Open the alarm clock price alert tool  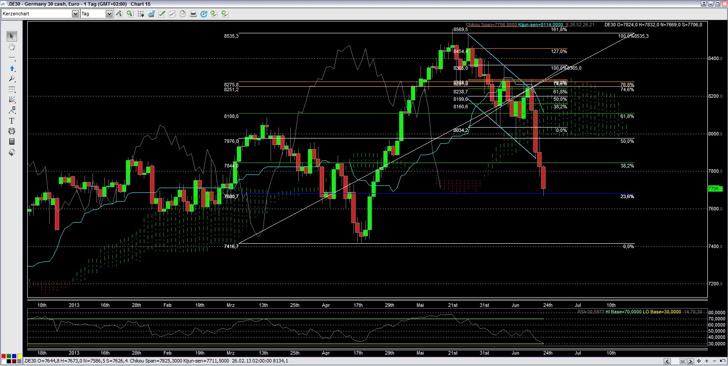click(12, 131)
